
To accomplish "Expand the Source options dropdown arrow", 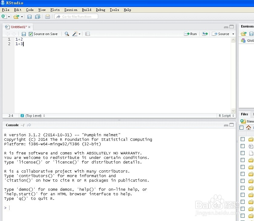I will 233,34.
